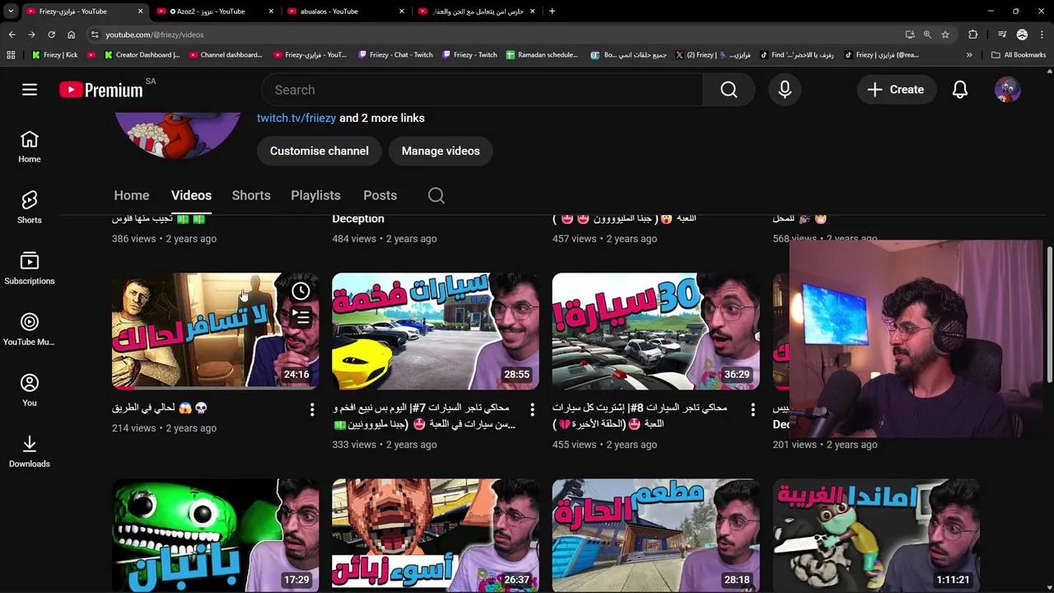Add the 24:16 video to queue
The image size is (1054, 593).
coord(301,316)
